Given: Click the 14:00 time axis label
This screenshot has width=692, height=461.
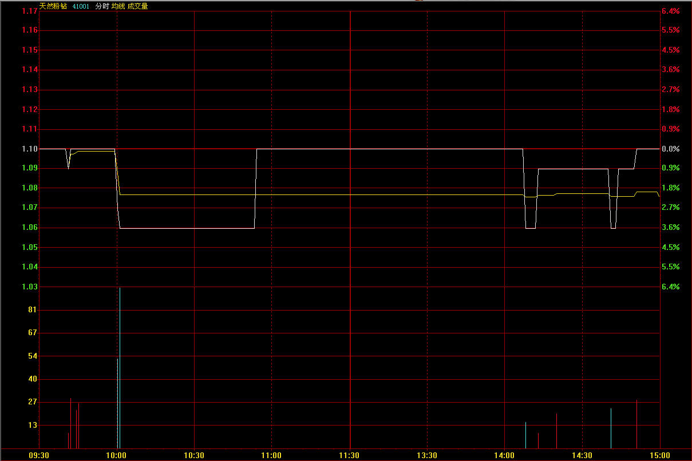Looking at the screenshot, I should pyautogui.click(x=504, y=455).
